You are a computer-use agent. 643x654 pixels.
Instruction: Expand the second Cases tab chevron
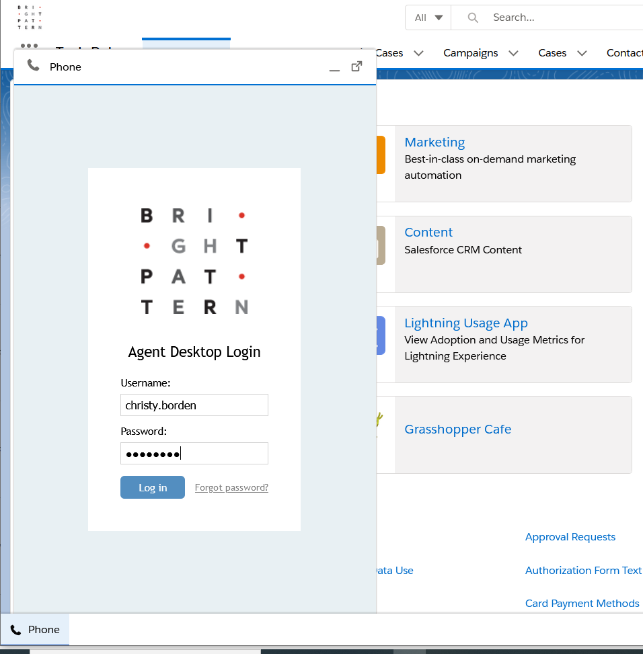(x=582, y=53)
